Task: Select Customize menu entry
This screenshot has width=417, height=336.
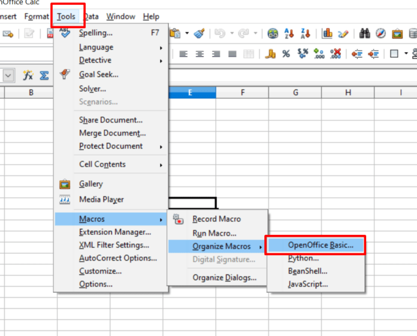Action: [x=111, y=271]
